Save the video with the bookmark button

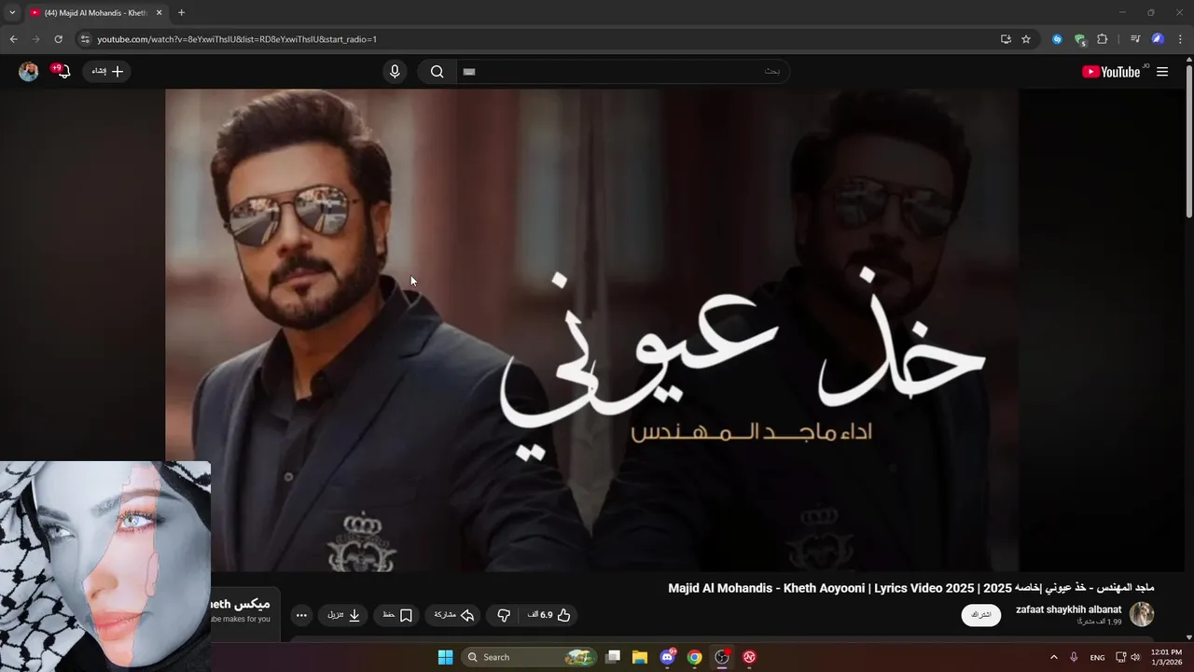point(397,615)
